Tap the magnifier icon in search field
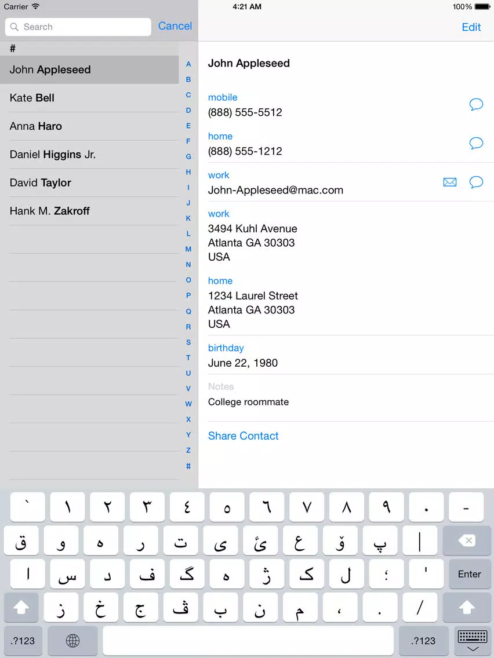The width and height of the screenshot is (494, 658). click(x=14, y=27)
